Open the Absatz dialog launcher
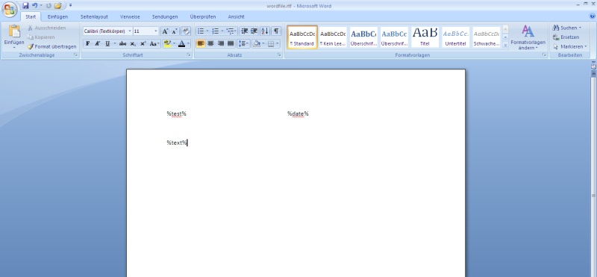The width and height of the screenshot is (597, 277). (279, 55)
